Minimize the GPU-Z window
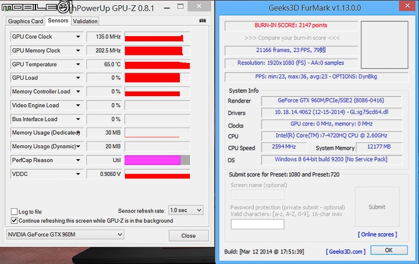The height and width of the screenshot is (264, 419). pyautogui.click(x=167, y=8)
